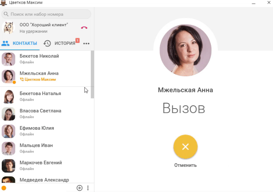Select contact Маркочев Евгений

(x=46, y=165)
